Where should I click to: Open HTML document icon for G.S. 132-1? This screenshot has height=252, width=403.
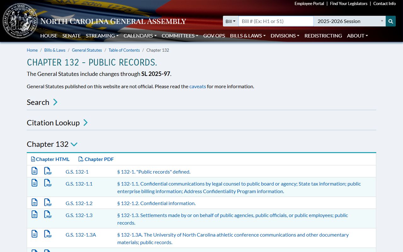point(34,171)
